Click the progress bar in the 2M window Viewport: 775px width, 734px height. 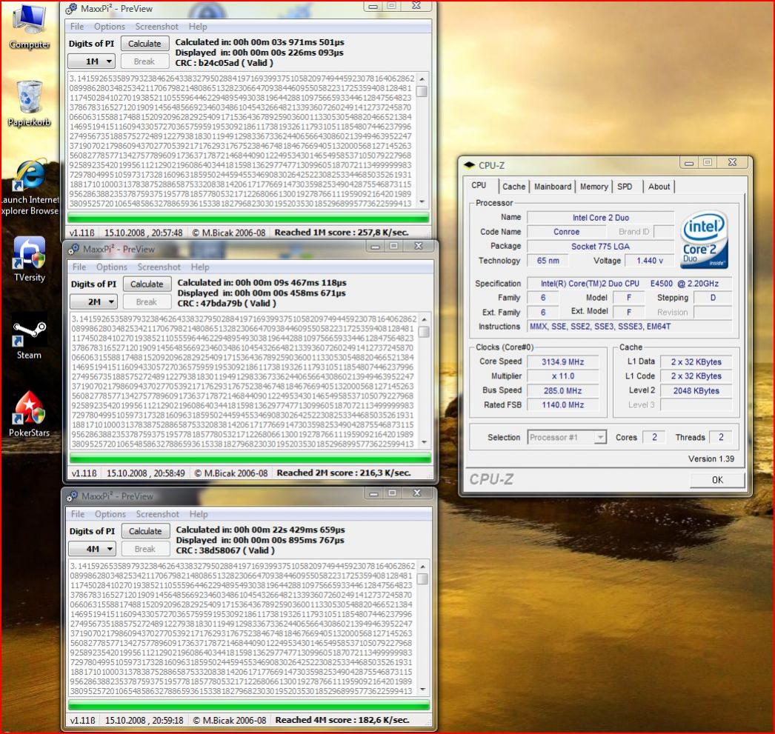[250, 458]
